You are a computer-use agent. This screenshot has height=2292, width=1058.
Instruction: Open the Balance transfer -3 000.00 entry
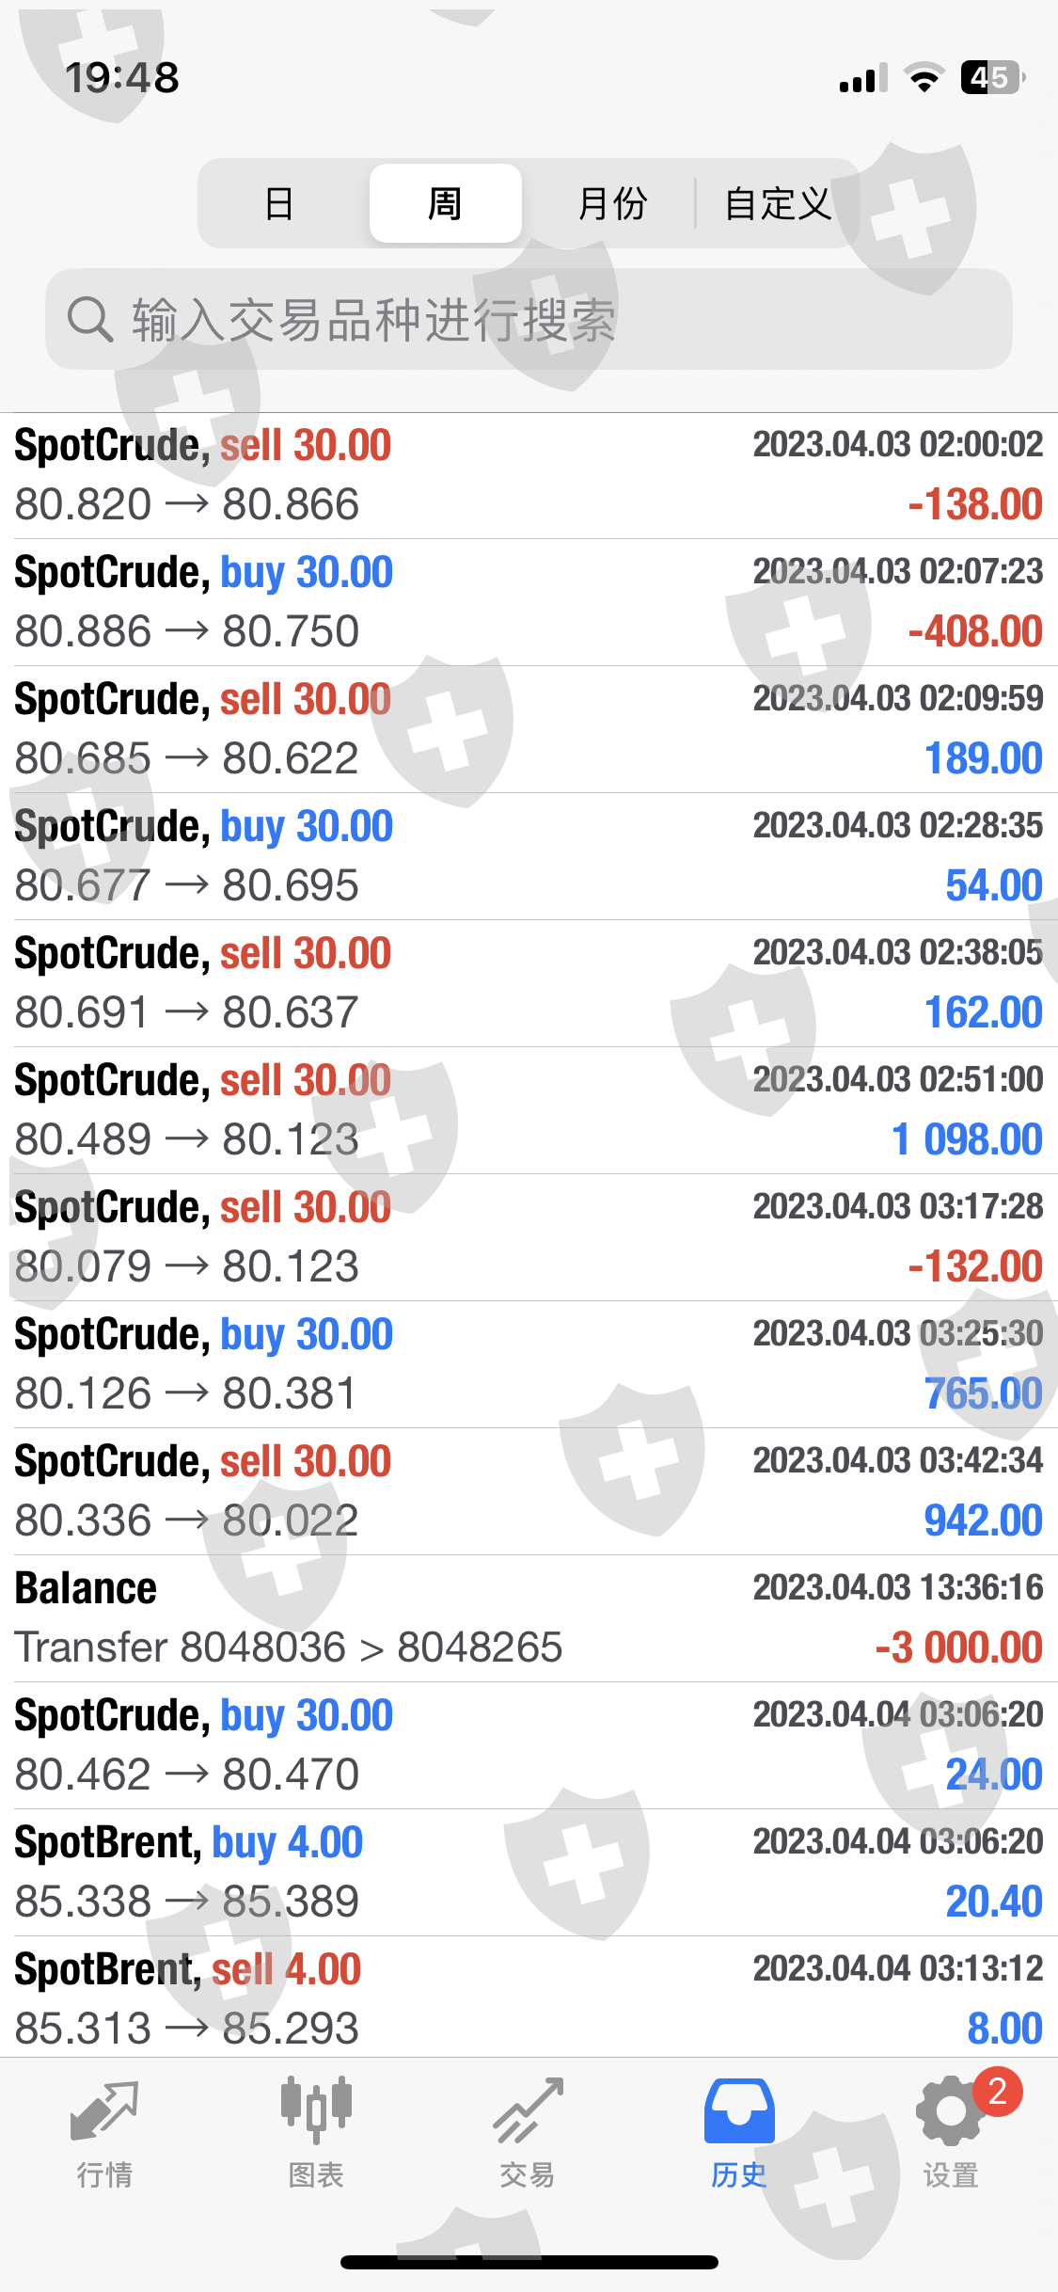[529, 1618]
